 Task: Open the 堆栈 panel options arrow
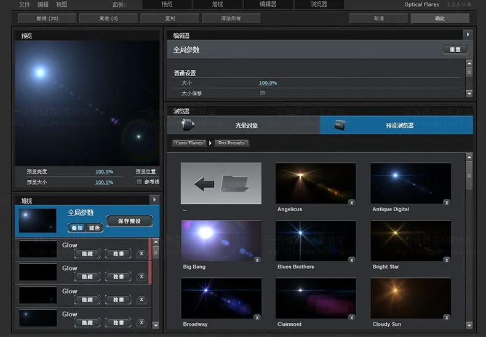tap(154, 199)
